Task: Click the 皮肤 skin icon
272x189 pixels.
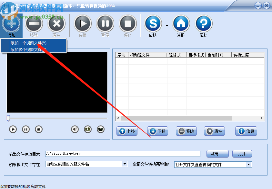Action: pos(153,24)
